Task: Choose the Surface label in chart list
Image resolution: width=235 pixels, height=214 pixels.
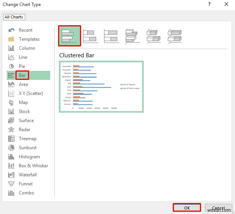Action: pos(26,121)
